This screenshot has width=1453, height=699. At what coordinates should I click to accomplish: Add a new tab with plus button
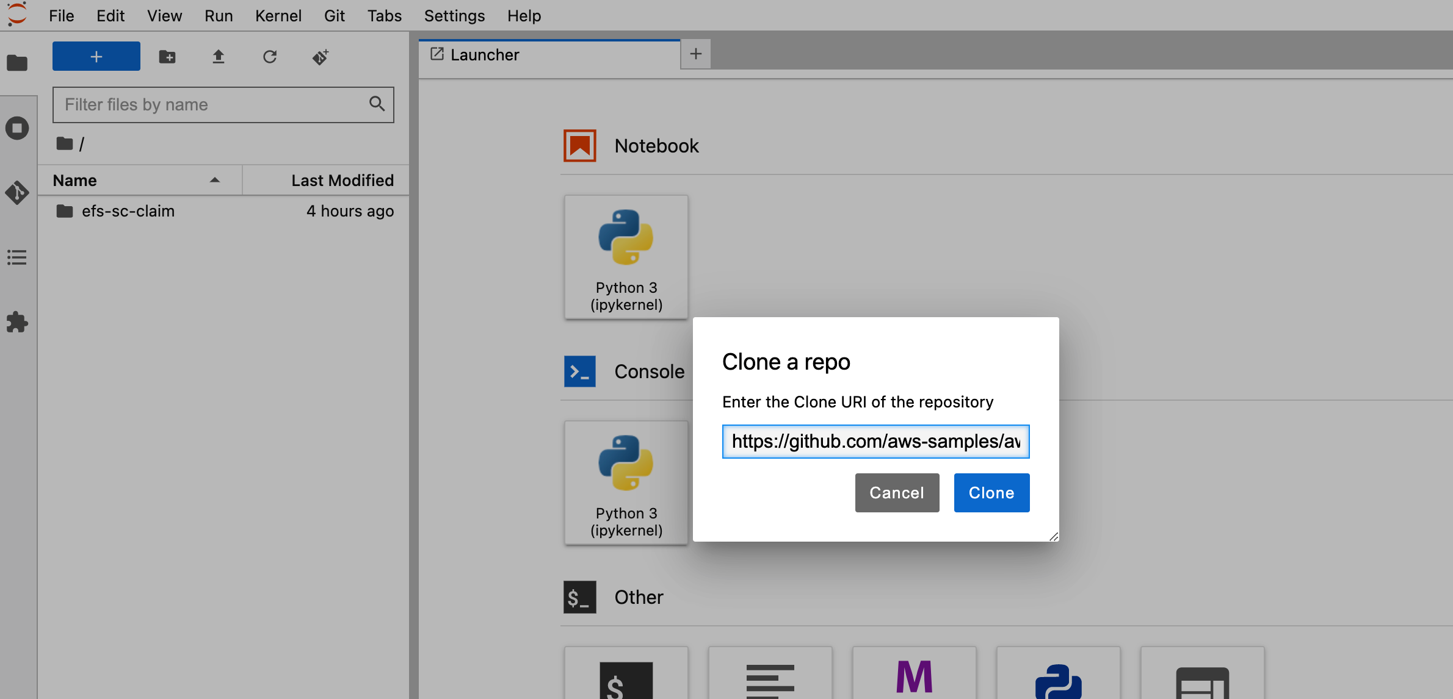[696, 54]
